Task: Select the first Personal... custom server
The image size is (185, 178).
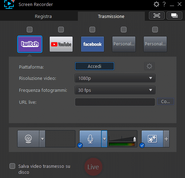Action: pos(124,44)
